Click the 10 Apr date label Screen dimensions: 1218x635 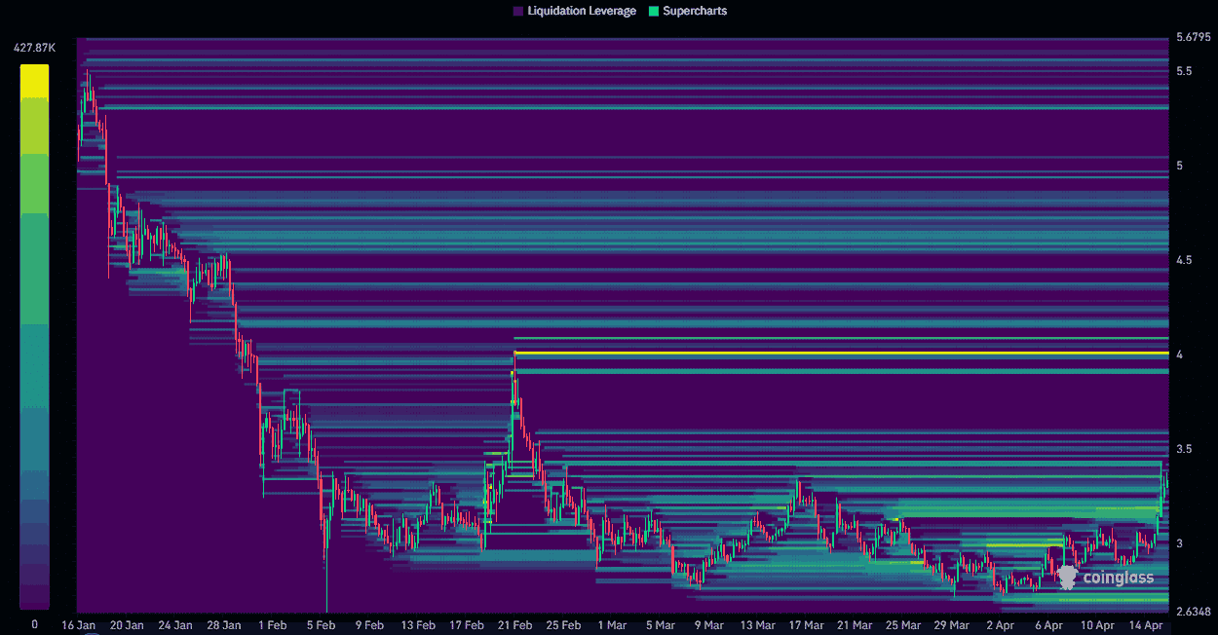(x=1098, y=625)
